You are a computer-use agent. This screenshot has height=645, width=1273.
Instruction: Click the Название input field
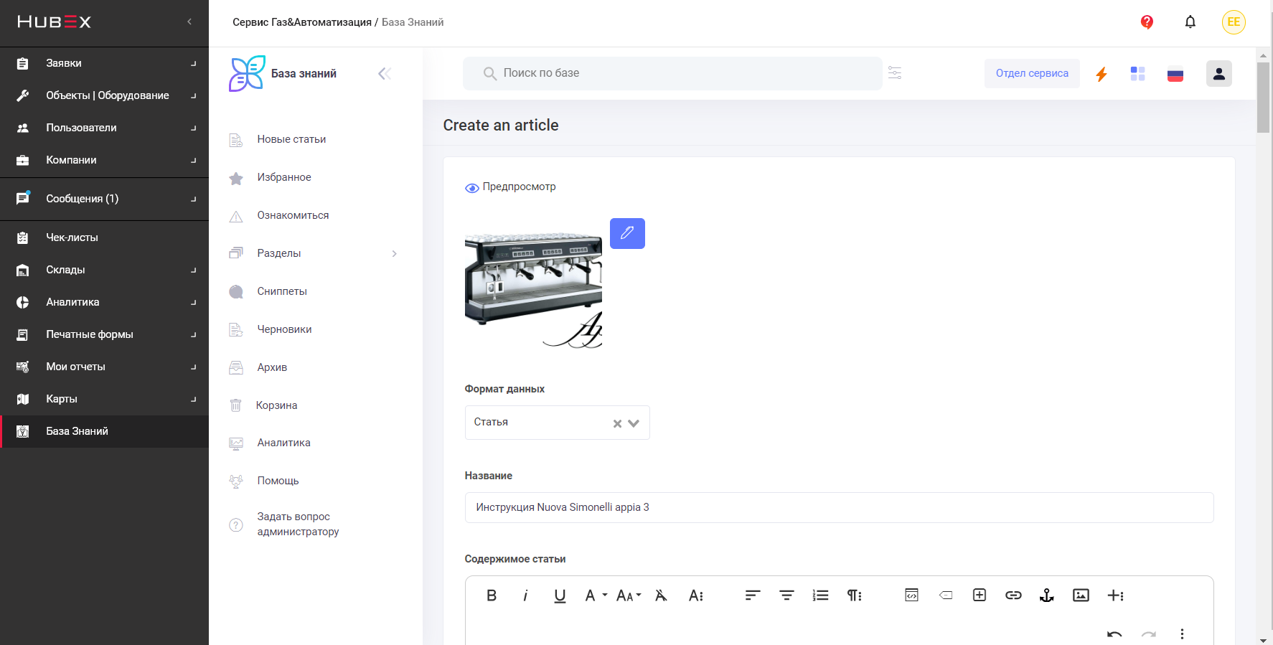click(839, 507)
